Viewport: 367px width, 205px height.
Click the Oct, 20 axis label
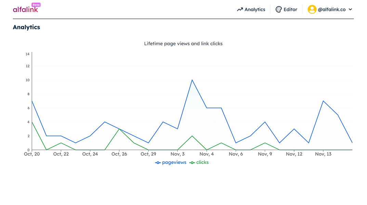pos(32,154)
